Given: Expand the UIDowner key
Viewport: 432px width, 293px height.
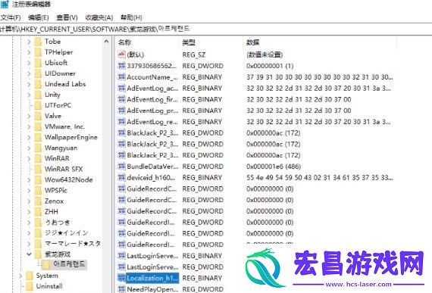Looking at the screenshot, I should [29, 73].
